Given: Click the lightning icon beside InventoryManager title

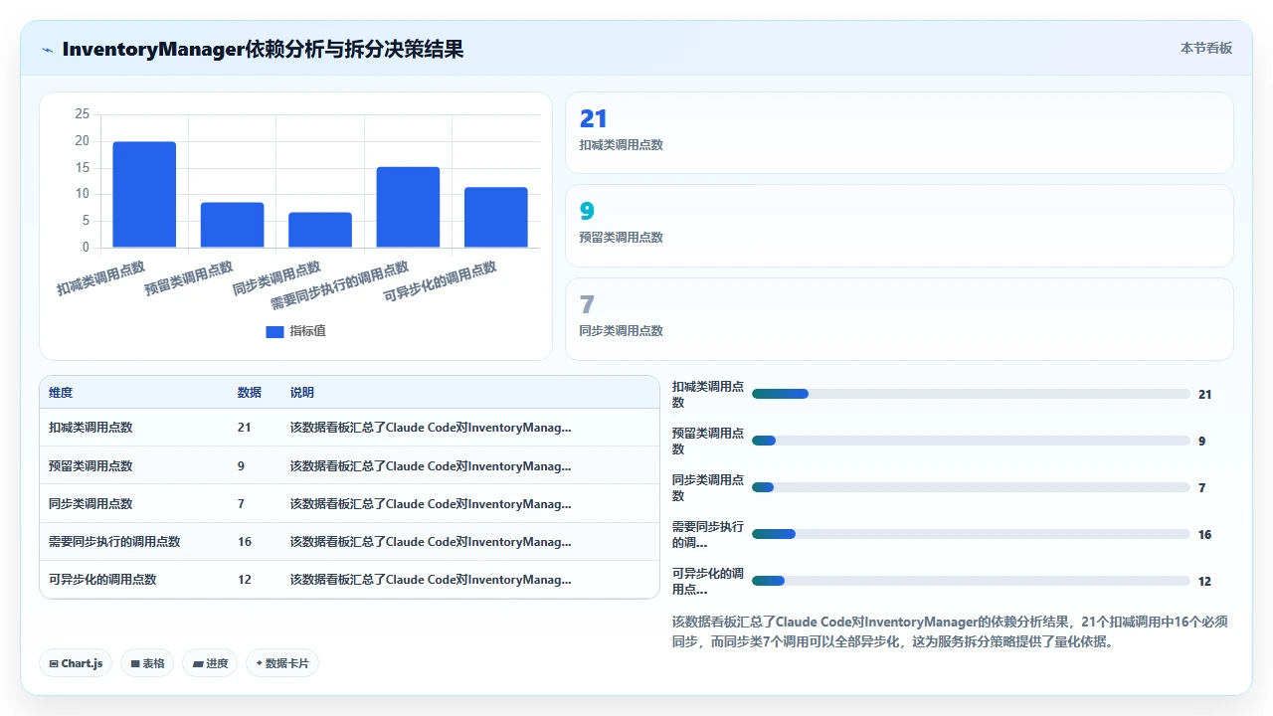Looking at the screenshot, I should pos(48,50).
